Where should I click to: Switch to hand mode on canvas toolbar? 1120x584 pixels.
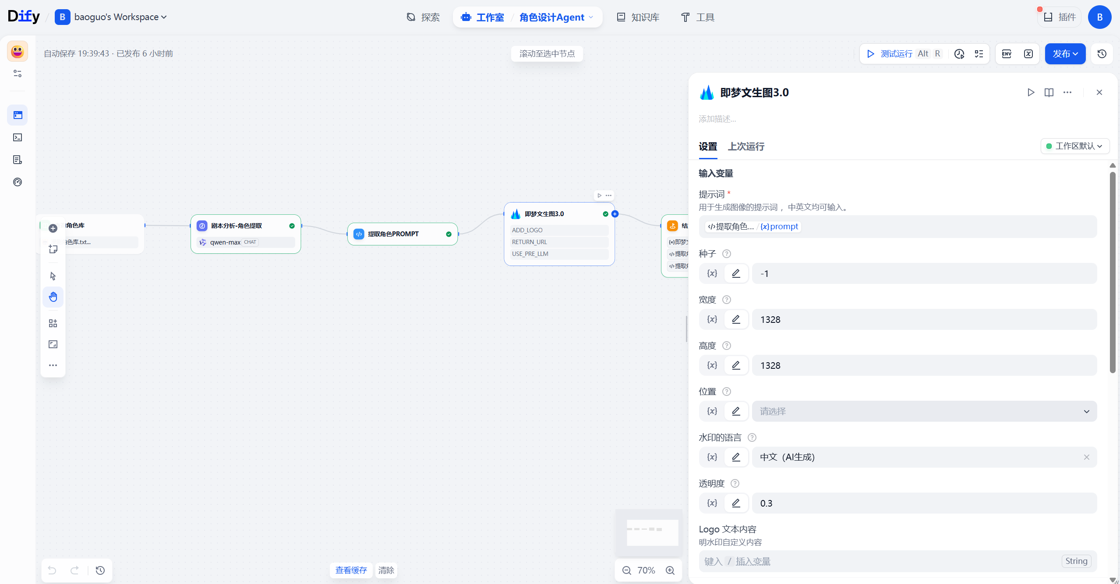(53, 297)
